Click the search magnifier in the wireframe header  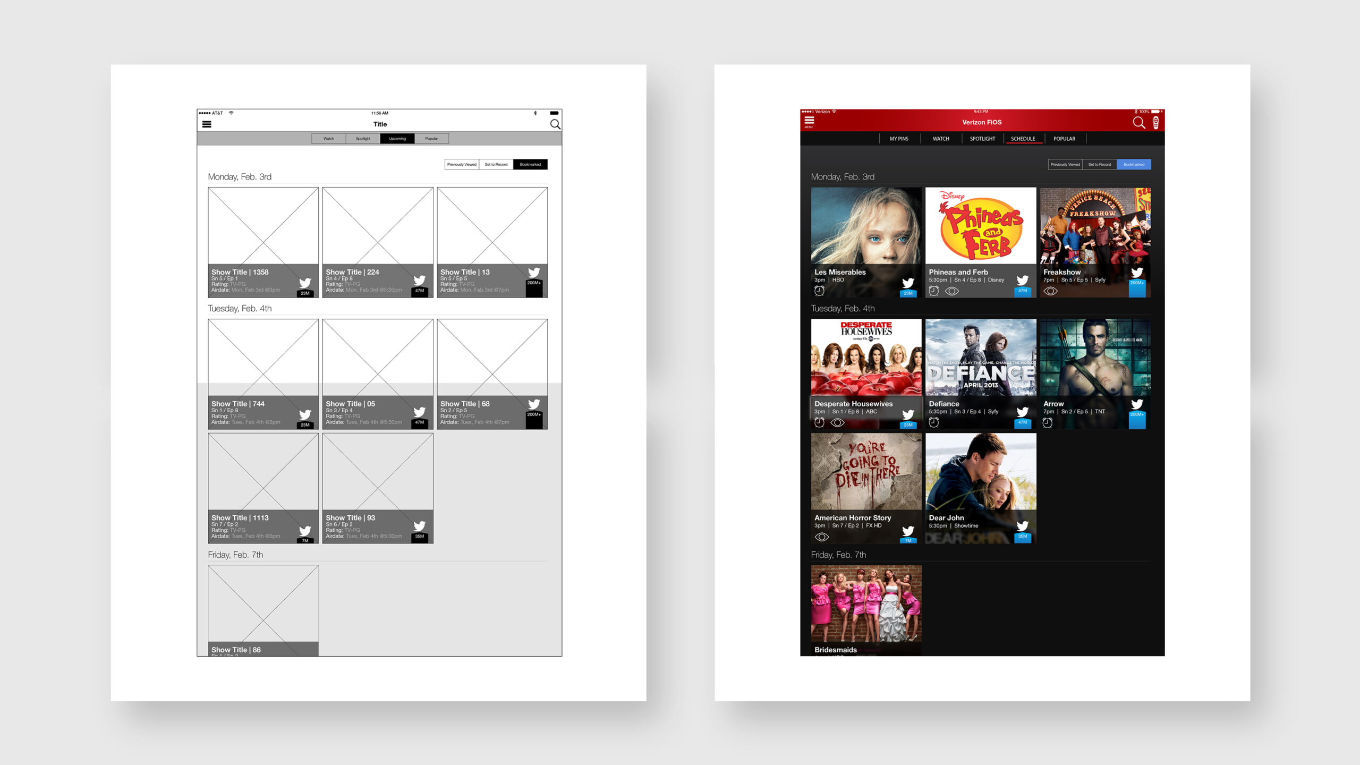coord(555,124)
